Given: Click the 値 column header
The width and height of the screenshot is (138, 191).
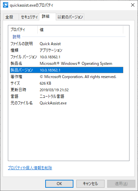Looking at the screenshot, I should tap(80, 30).
